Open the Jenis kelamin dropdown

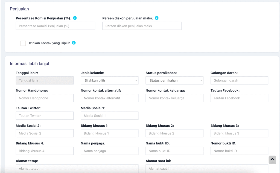[x=109, y=80]
